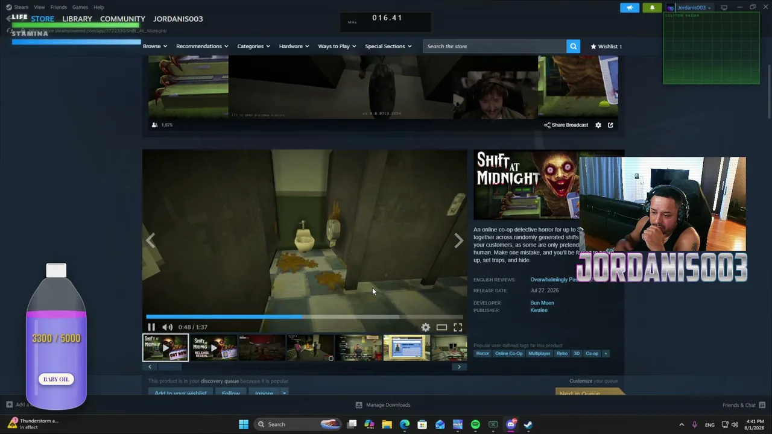Select the Multiplayer tag

click(539, 353)
